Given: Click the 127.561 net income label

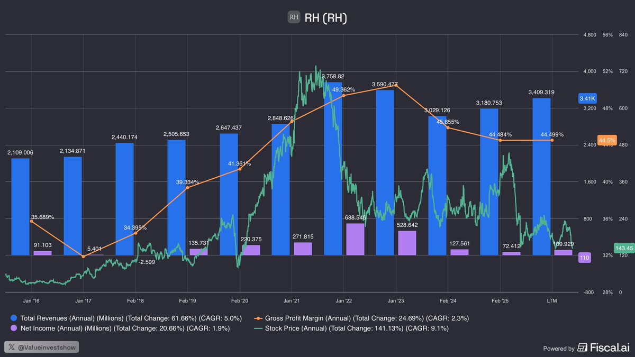Looking at the screenshot, I should point(459,243).
